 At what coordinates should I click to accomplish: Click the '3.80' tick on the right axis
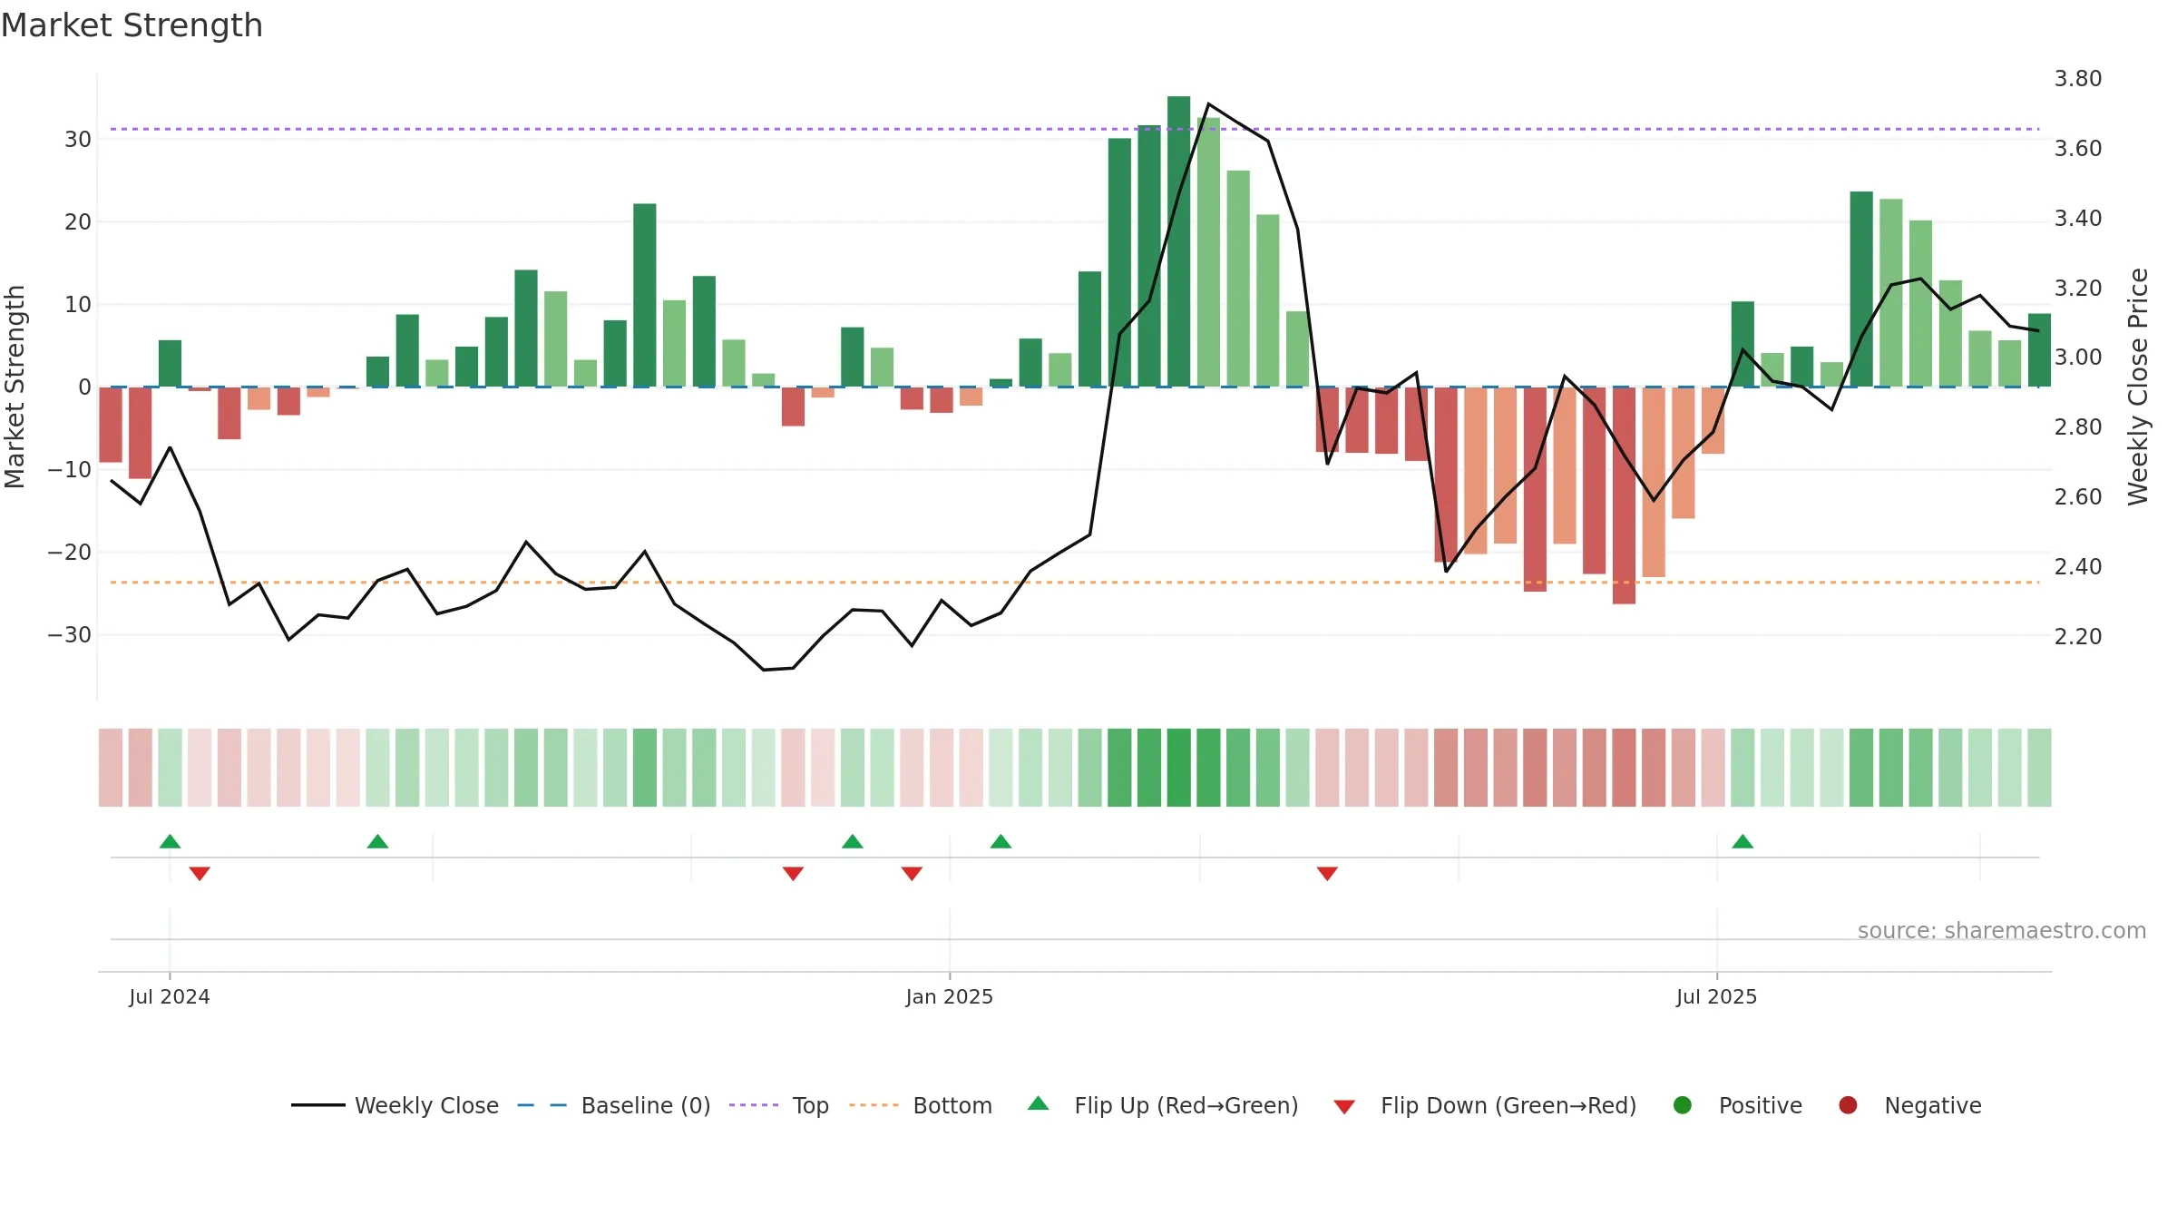2078,79
